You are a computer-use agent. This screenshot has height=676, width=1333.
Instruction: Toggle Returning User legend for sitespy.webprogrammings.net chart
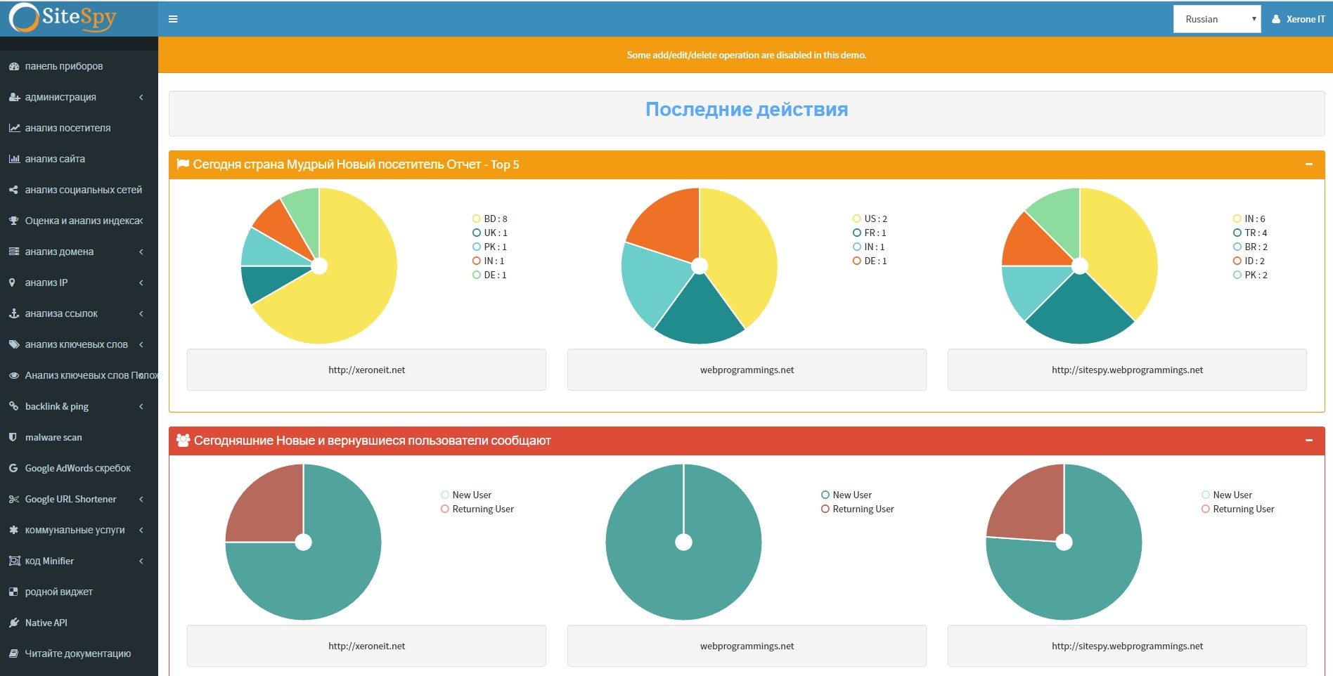[1238, 509]
